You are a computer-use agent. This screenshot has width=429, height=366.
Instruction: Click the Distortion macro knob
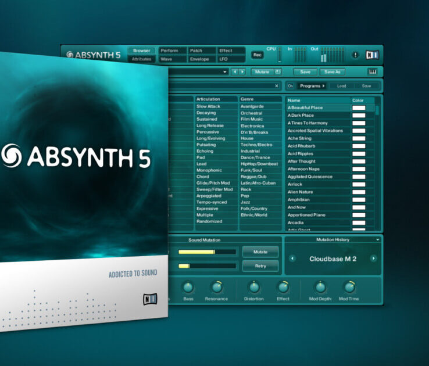(254, 287)
